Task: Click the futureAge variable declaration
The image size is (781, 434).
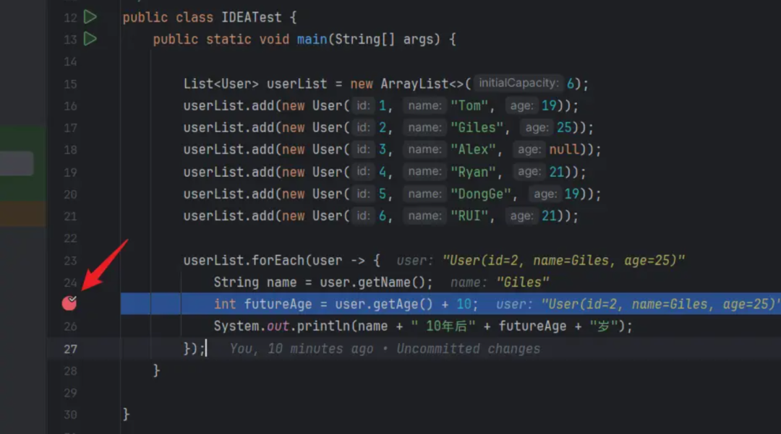Action: (x=278, y=304)
